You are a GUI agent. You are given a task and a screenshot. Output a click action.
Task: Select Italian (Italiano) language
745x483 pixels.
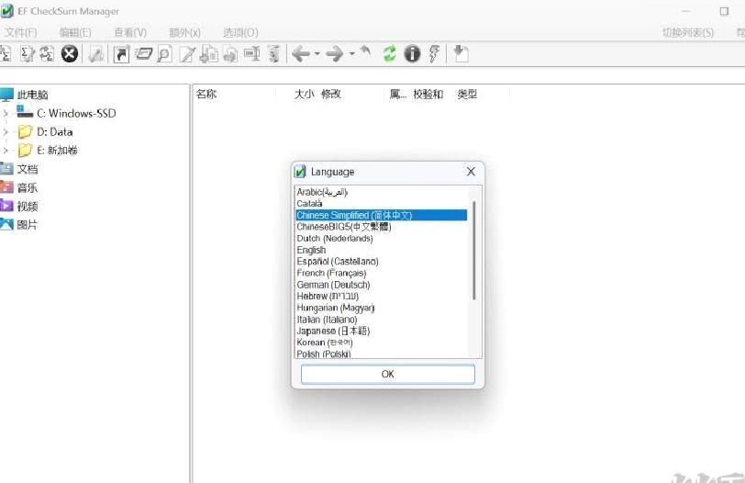pyautogui.click(x=381, y=320)
